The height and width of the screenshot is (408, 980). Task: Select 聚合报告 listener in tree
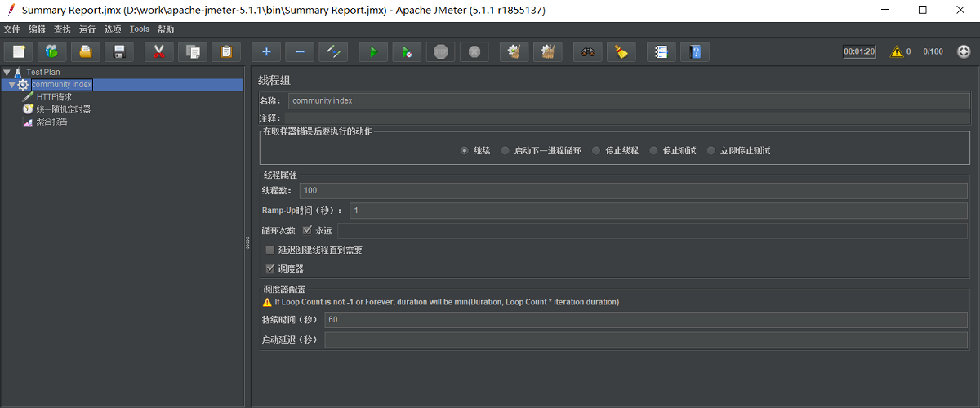(52, 122)
